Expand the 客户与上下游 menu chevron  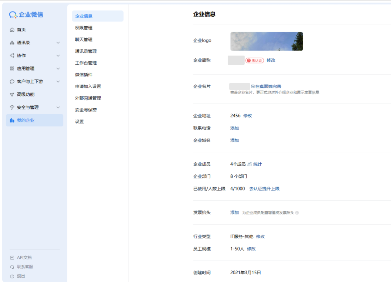pos(58,81)
